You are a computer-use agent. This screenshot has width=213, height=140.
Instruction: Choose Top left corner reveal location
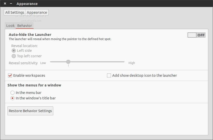[14, 56]
